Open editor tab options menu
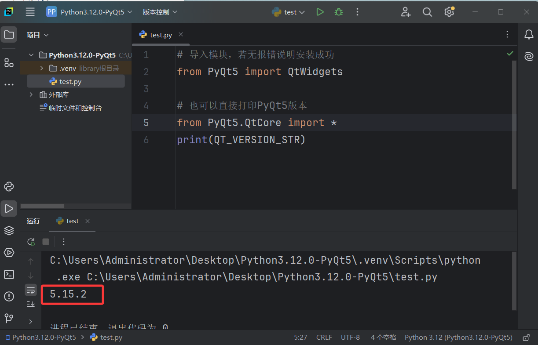Viewport: 538px width, 345px height. (508, 34)
